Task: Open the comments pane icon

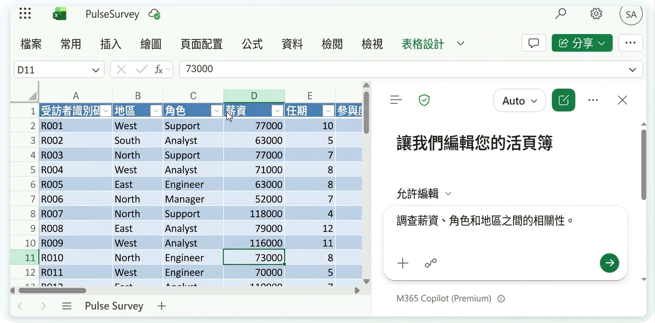Action: pyautogui.click(x=534, y=43)
